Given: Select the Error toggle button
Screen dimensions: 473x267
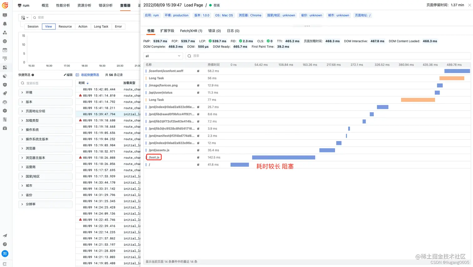Looking at the screenshot, I should tap(118, 27).
